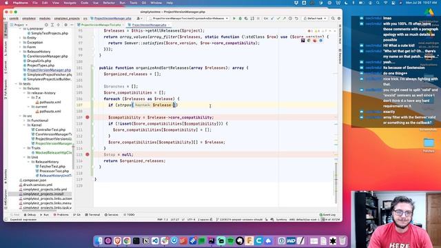
Task: Toggle breakpoint on $compatibility line
Action: 88,117
